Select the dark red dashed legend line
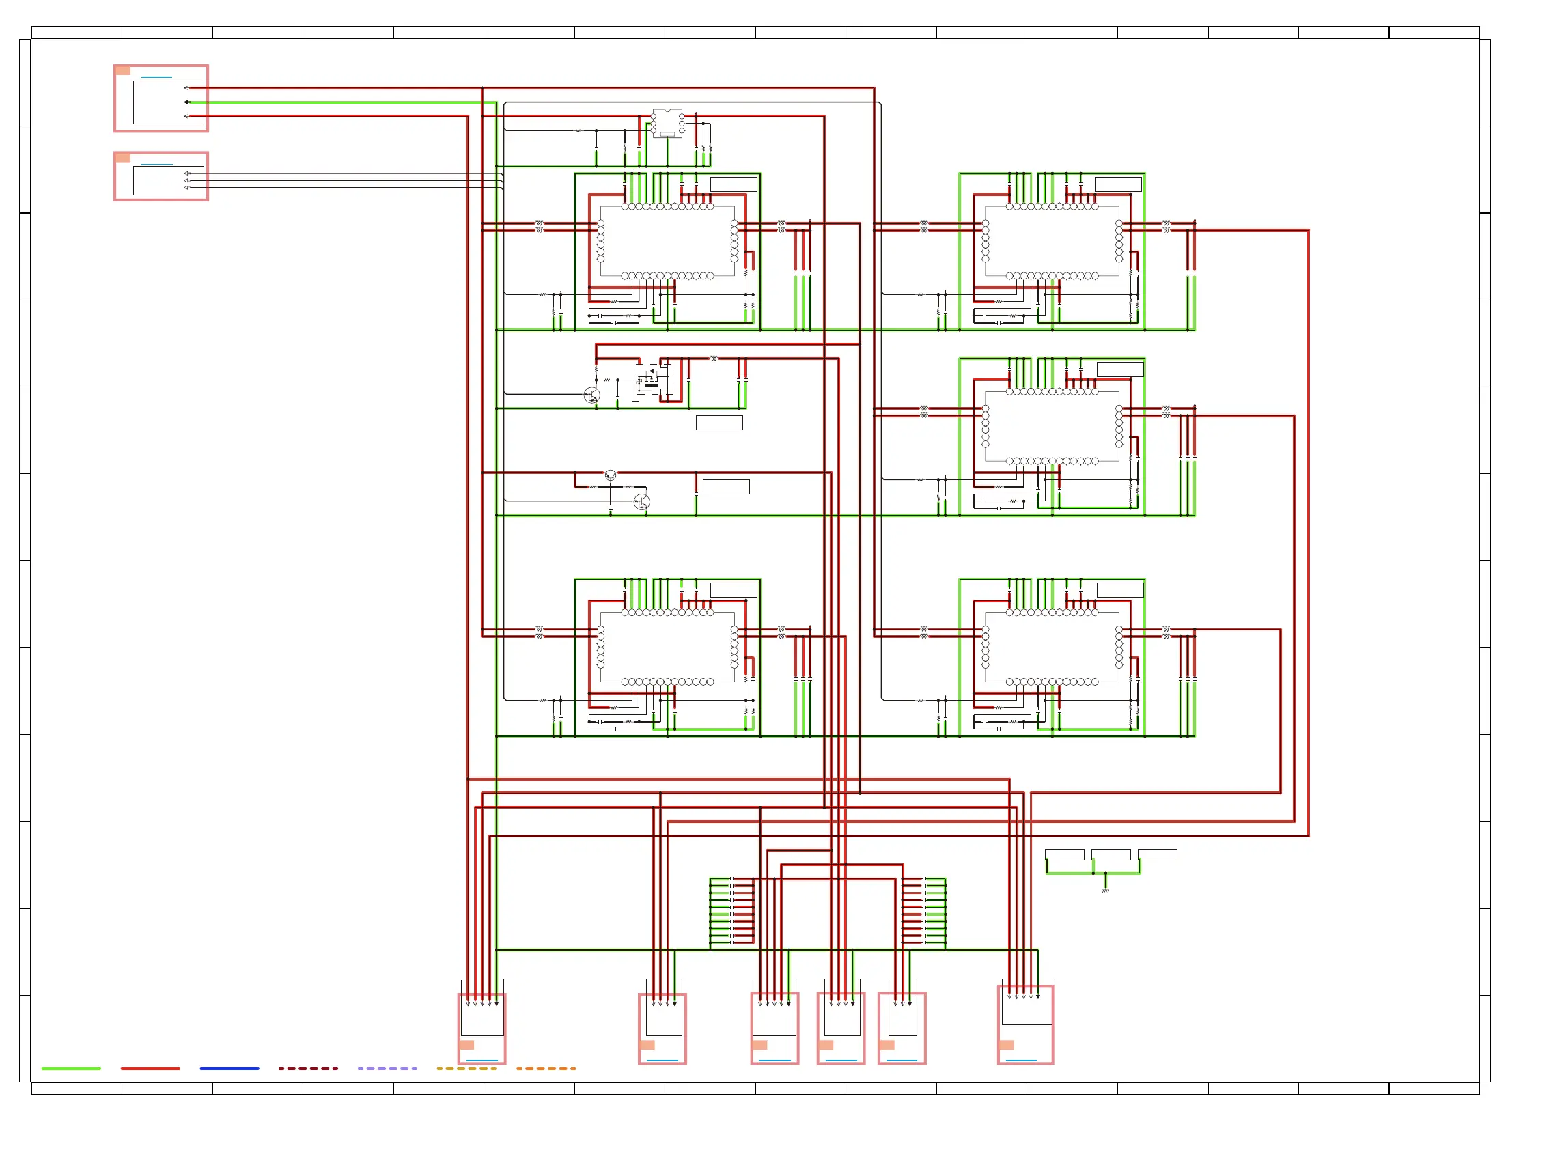Screen dimensions: 1549x1150 [309, 1069]
